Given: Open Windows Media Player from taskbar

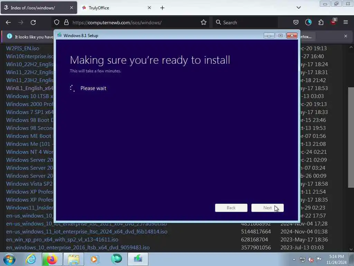Looking at the screenshot, I should (x=95, y=259).
